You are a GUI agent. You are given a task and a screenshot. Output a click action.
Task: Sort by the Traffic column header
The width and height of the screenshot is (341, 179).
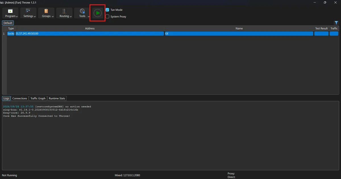click(x=334, y=28)
